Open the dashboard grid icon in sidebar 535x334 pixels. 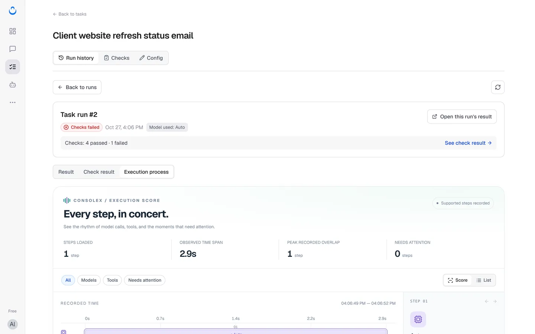pyautogui.click(x=13, y=31)
